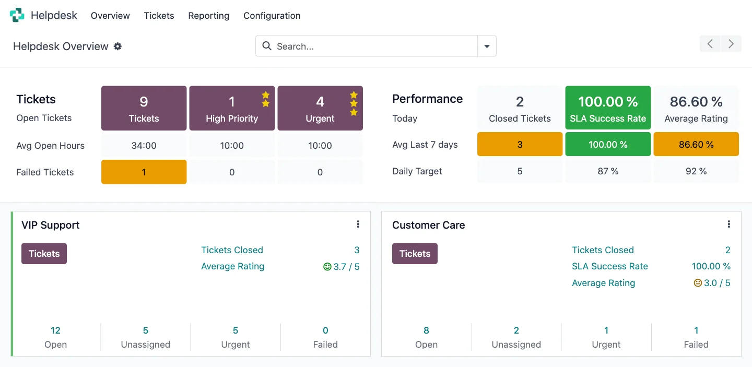Go to next page with right arrow
752x367 pixels.
(731, 44)
